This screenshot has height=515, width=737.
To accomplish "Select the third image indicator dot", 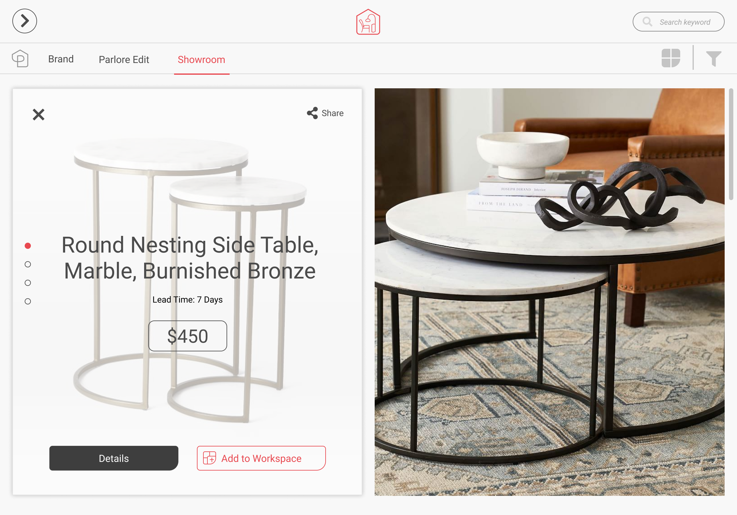I will (28, 283).
